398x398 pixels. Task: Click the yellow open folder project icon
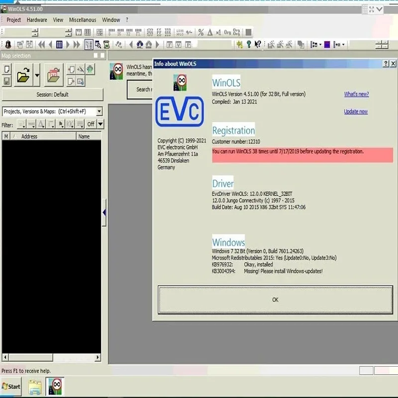[23, 75]
